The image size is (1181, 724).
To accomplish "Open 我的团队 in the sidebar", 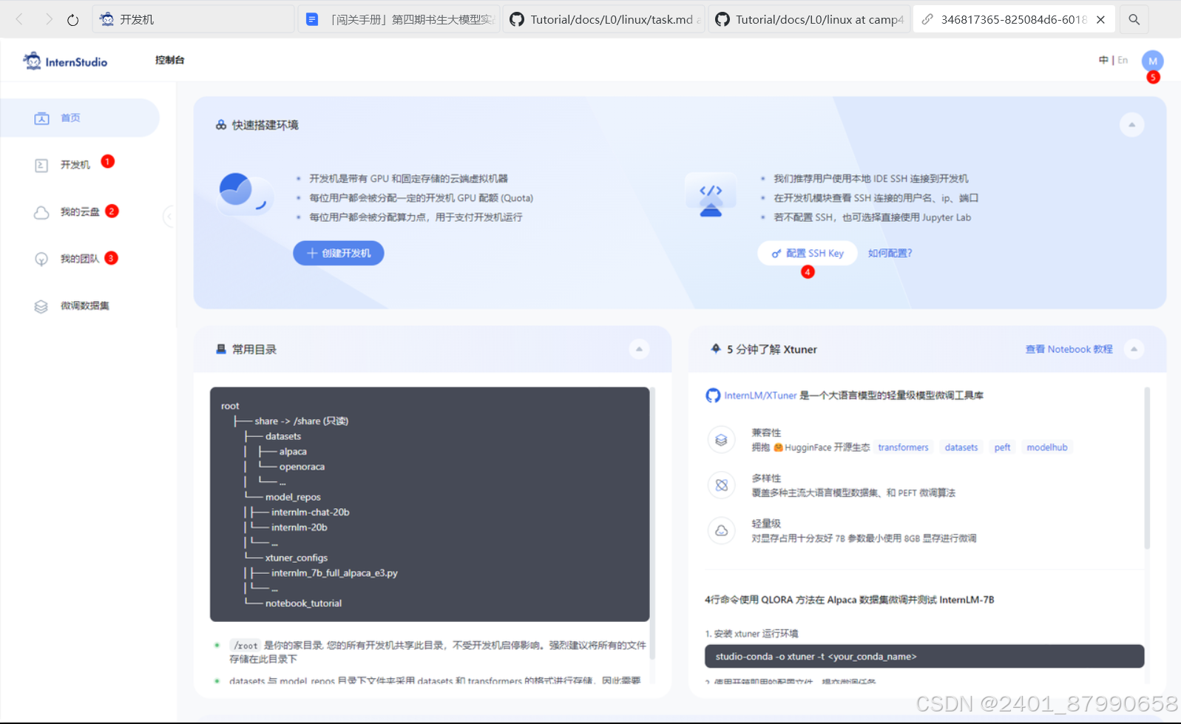I will click(x=80, y=259).
